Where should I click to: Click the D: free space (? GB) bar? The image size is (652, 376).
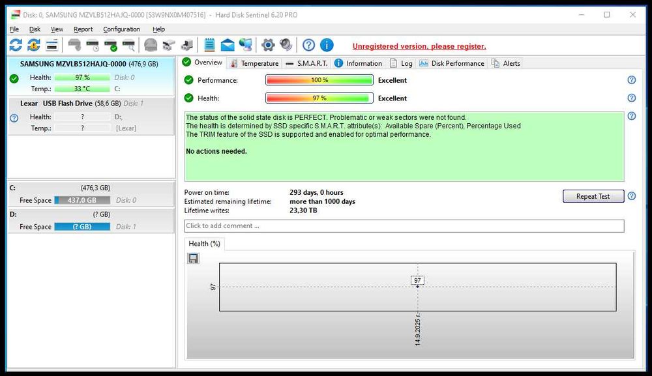coord(82,227)
